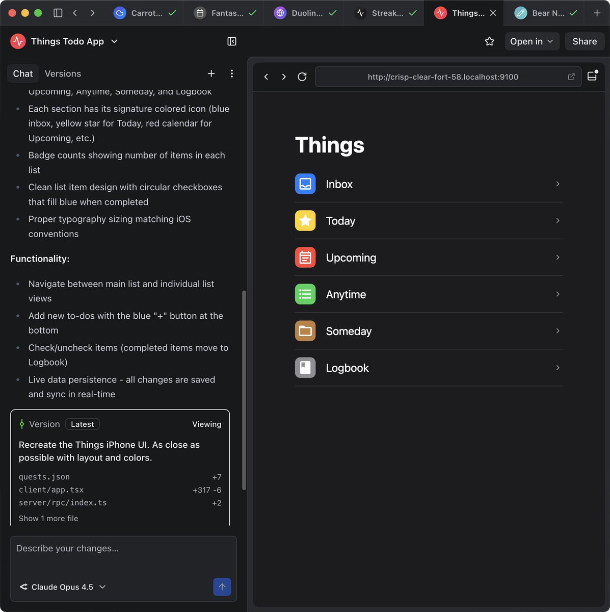Click the red Upcoming calendar icon
This screenshot has height=612, width=610.
click(305, 257)
